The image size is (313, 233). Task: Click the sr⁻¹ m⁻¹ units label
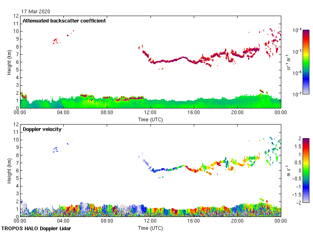[288, 62]
